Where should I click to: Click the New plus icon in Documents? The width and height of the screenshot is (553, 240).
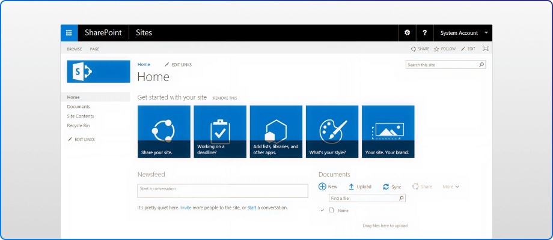click(322, 187)
